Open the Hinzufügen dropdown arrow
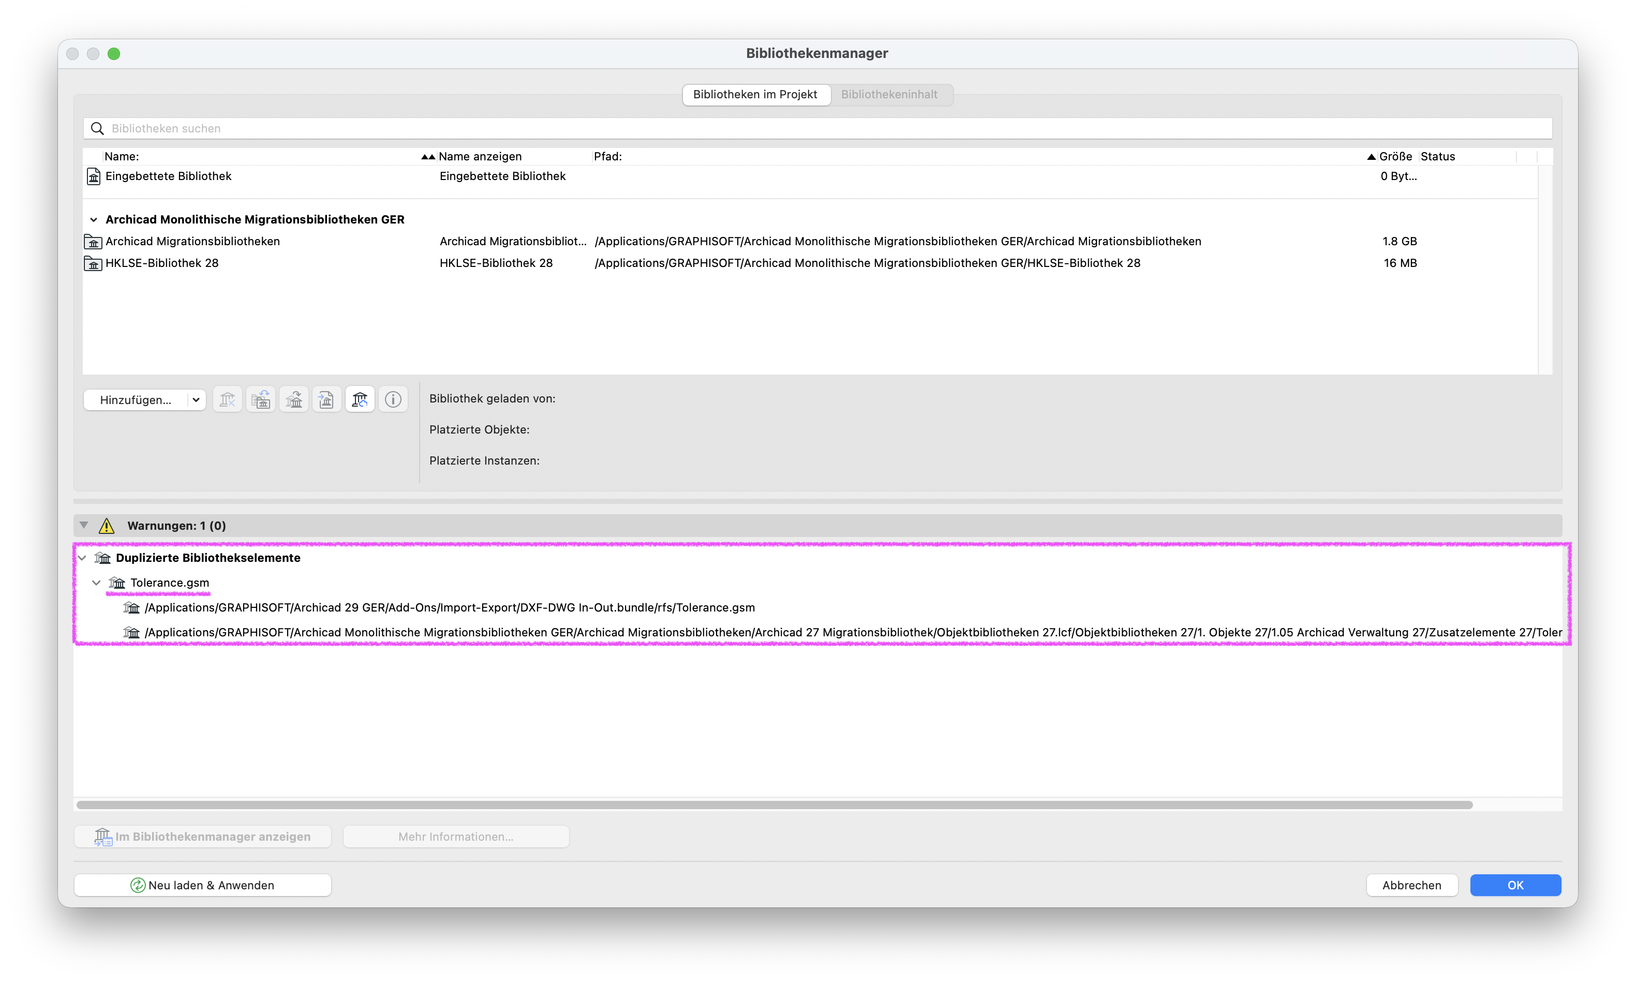1636x984 pixels. point(196,400)
